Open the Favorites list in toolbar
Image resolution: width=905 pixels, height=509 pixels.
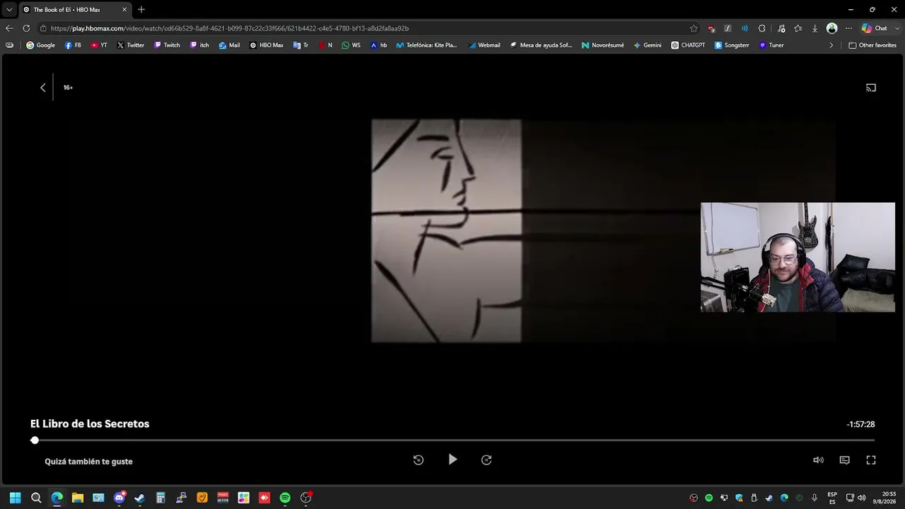coord(798,28)
